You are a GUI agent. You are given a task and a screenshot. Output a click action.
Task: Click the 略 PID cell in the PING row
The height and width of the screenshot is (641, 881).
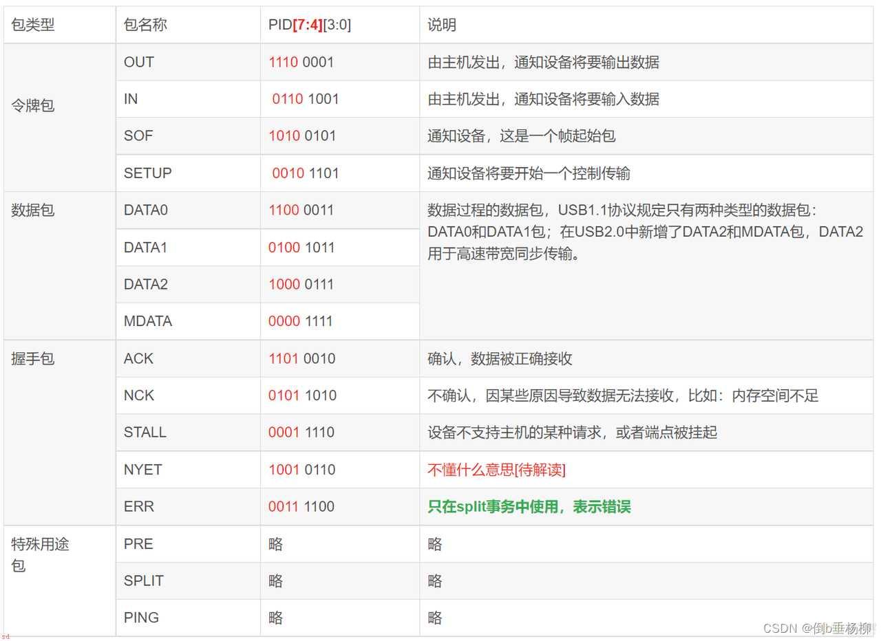pyautogui.click(x=340, y=618)
